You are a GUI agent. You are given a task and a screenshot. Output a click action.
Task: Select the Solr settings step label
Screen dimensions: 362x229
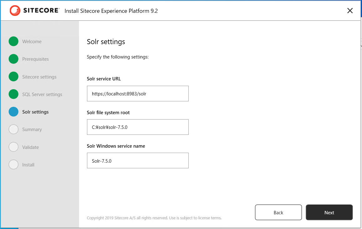[35, 112]
